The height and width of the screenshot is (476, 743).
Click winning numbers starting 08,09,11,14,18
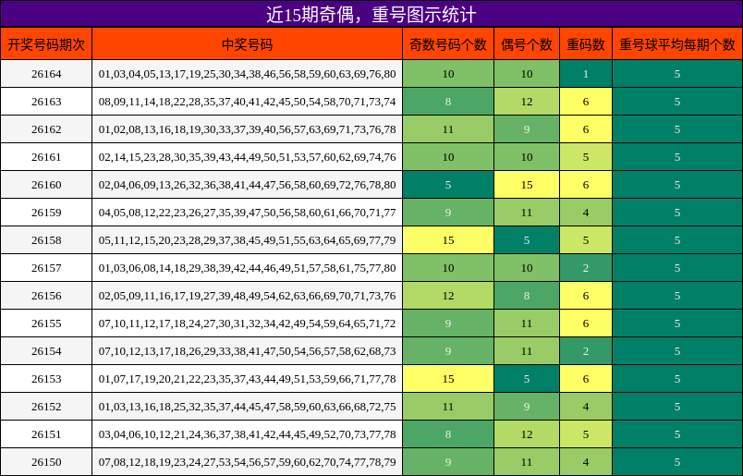[x=247, y=102]
